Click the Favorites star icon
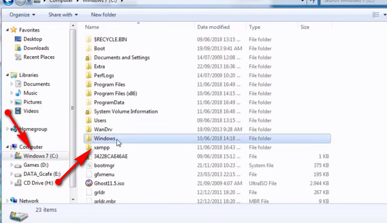387x223 pixels. 14,30
